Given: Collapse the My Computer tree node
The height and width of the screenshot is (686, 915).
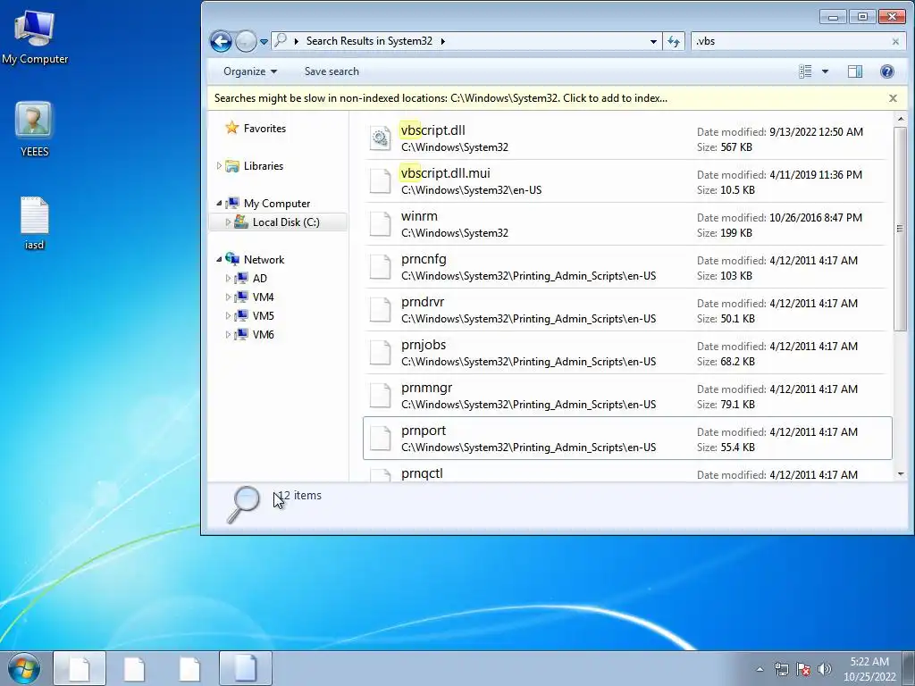Looking at the screenshot, I should [x=220, y=203].
